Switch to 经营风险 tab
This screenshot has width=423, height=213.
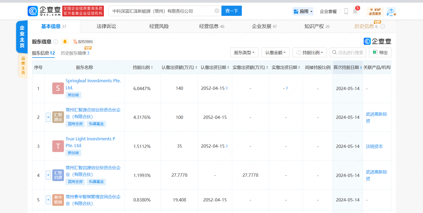tap(159, 26)
